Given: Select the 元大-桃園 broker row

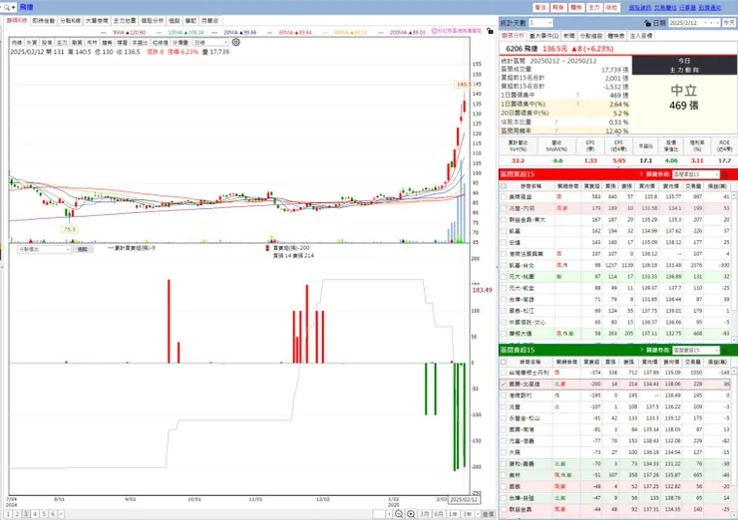Looking at the screenshot, I should 614,277.
